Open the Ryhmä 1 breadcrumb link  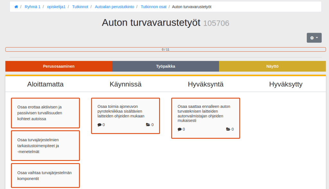click(x=32, y=6)
